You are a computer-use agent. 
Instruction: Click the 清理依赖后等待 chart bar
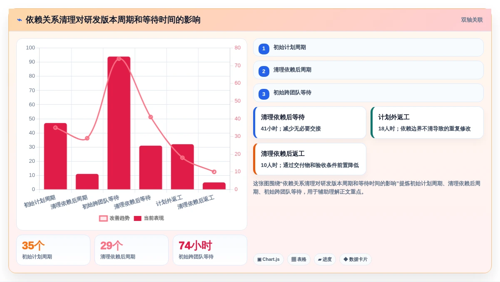pyautogui.click(x=151, y=167)
